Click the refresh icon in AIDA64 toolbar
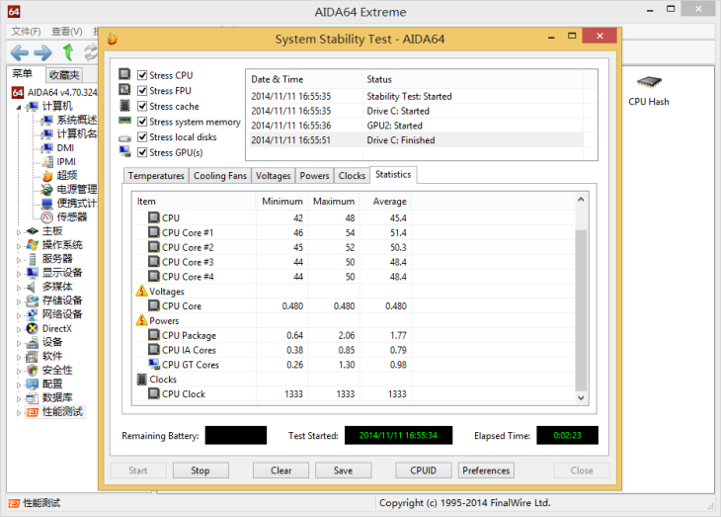721x517 pixels. (91, 52)
